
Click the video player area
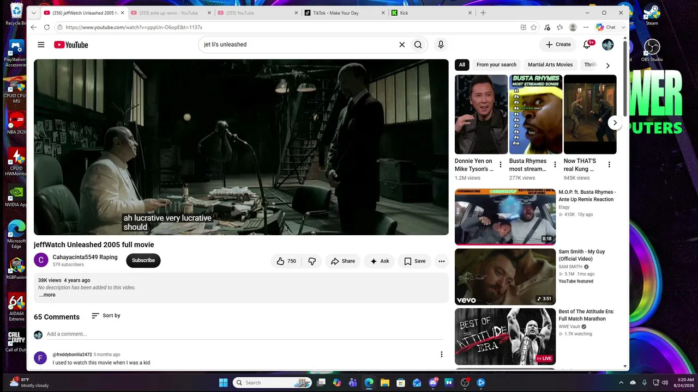(x=241, y=147)
